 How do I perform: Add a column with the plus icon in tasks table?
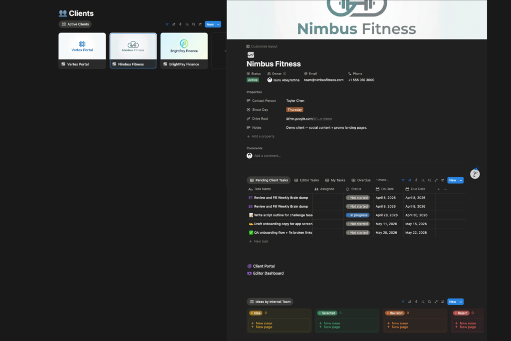(x=439, y=189)
